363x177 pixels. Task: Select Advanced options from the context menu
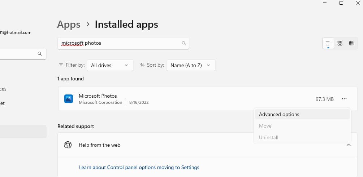click(279, 114)
